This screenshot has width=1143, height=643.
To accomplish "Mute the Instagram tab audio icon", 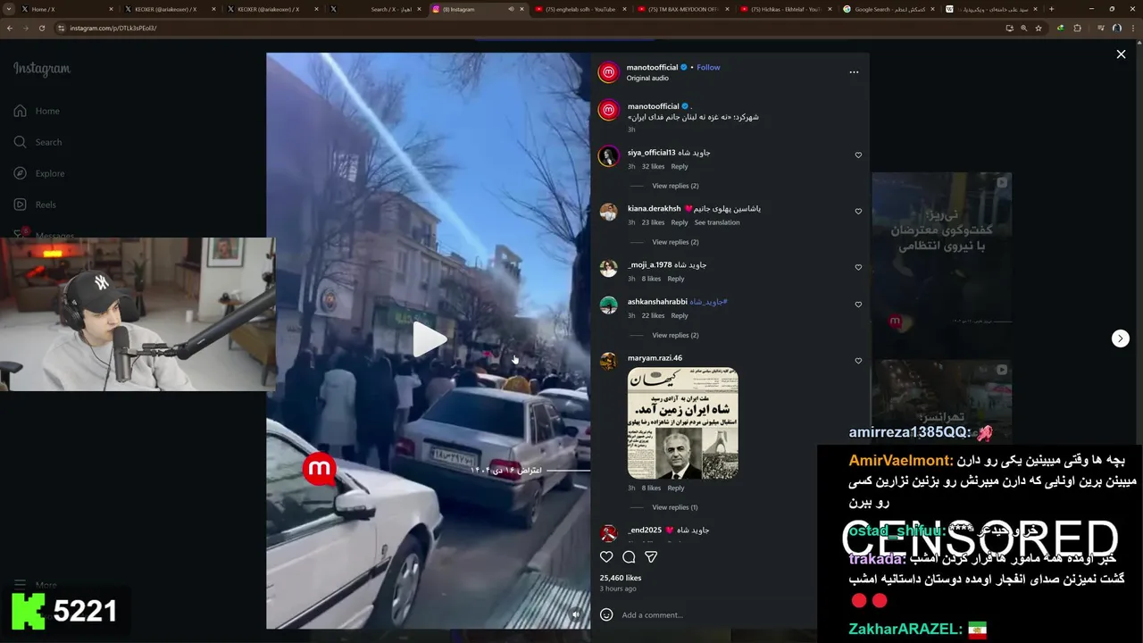I will pos(511,9).
